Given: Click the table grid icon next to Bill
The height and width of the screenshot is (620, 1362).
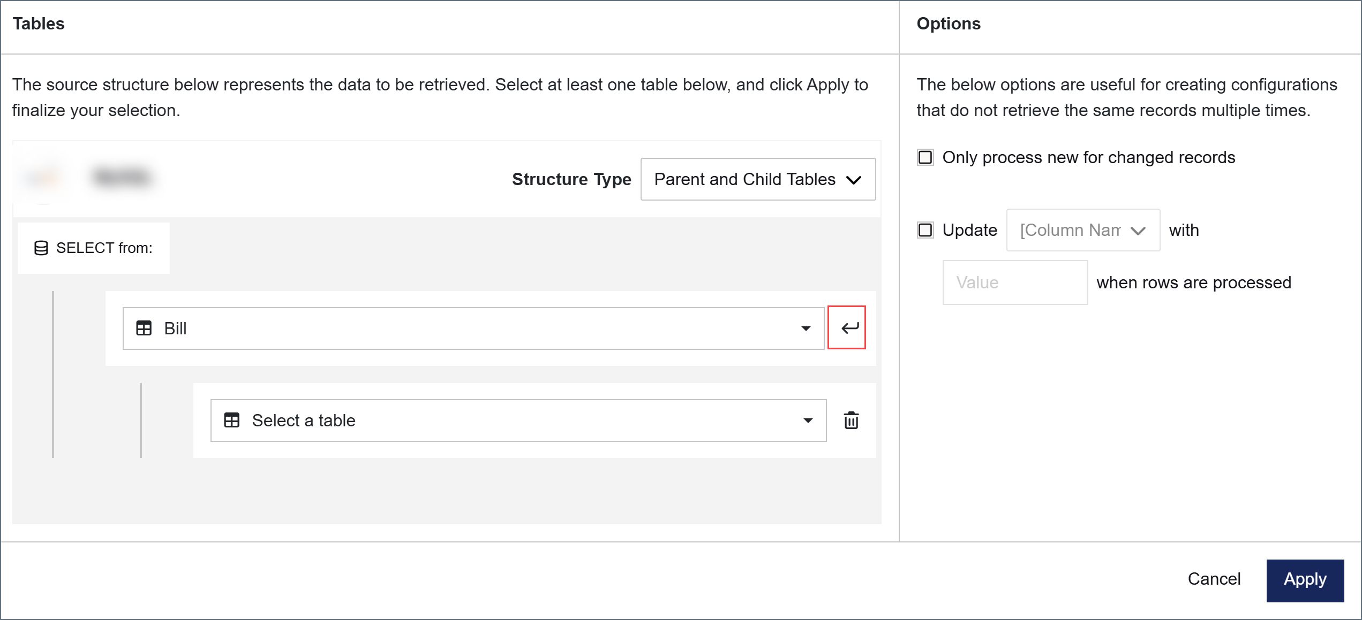Looking at the screenshot, I should pyautogui.click(x=144, y=328).
